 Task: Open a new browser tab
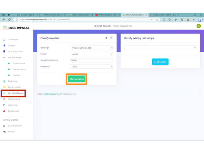click(178, 15)
